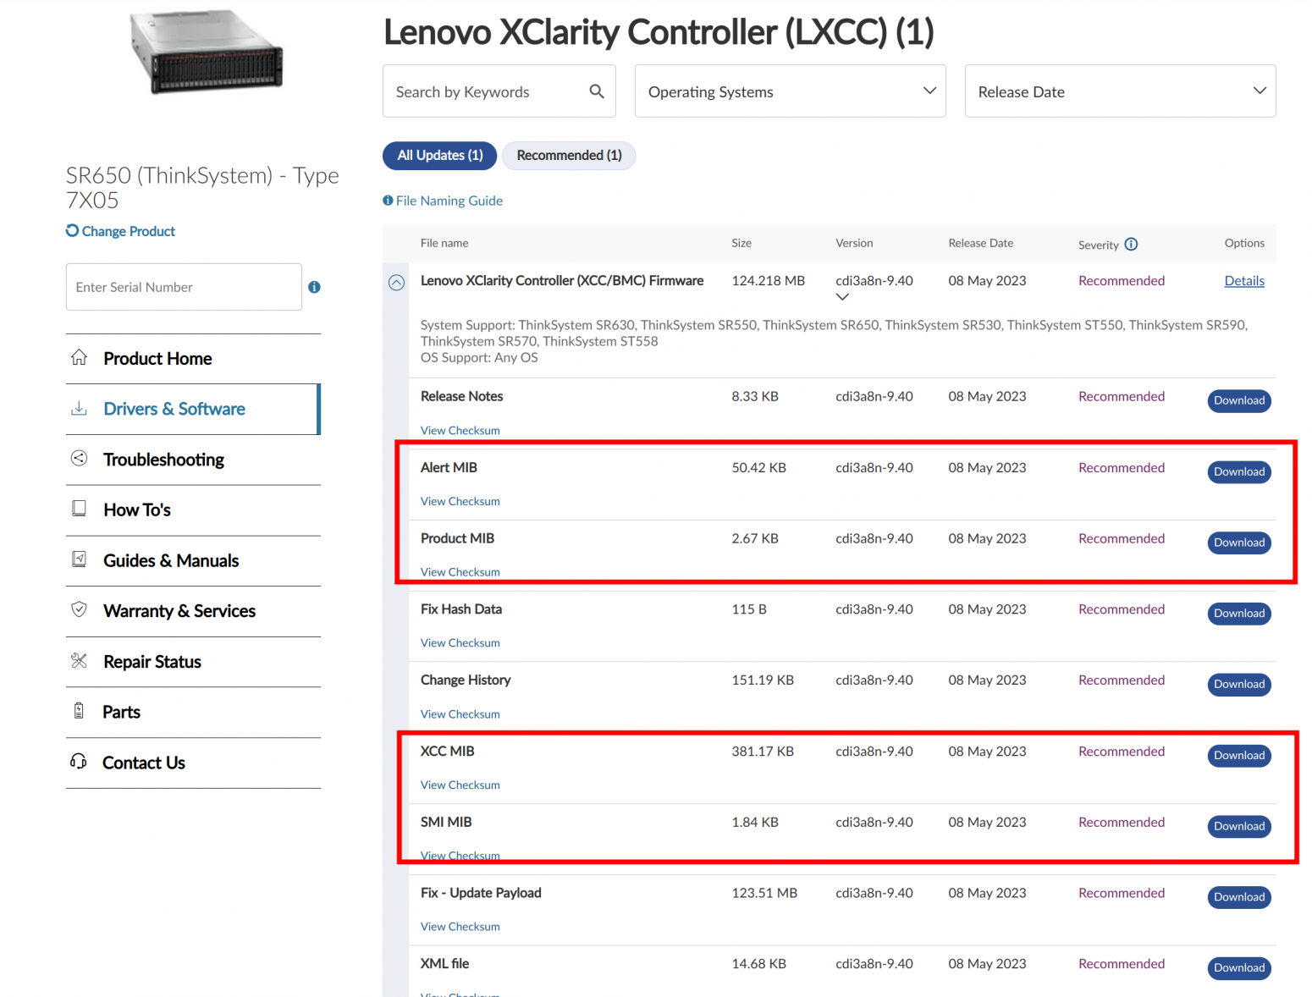Click the Release Date column header
Screen dimensions: 1312x997
pos(981,243)
